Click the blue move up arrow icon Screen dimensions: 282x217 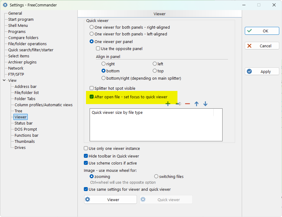[197, 104]
